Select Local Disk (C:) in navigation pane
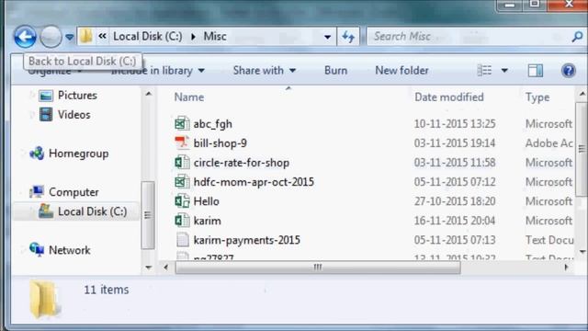 pos(92,211)
